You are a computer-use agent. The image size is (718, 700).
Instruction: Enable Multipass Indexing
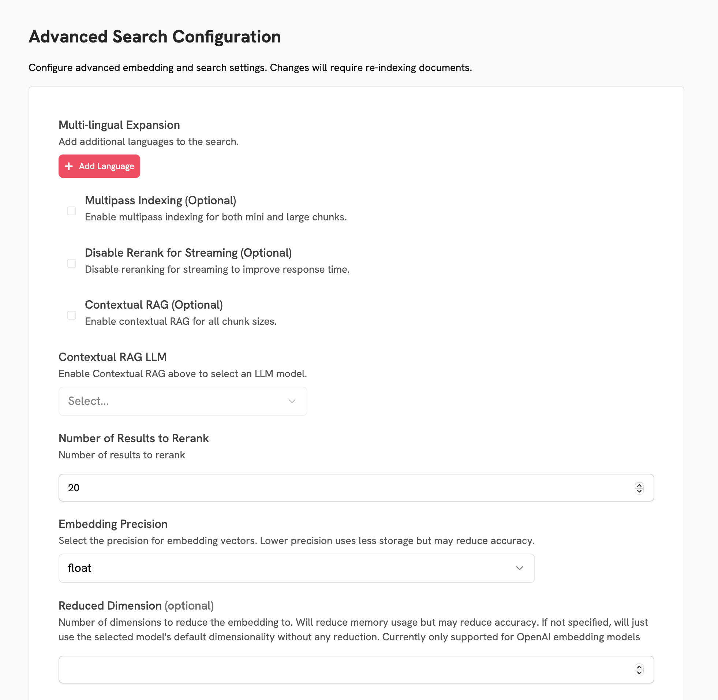(x=72, y=210)
